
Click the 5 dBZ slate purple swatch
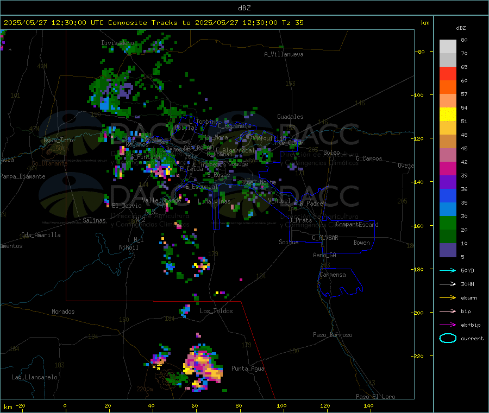pyautogui.click(x=448, y=250)
